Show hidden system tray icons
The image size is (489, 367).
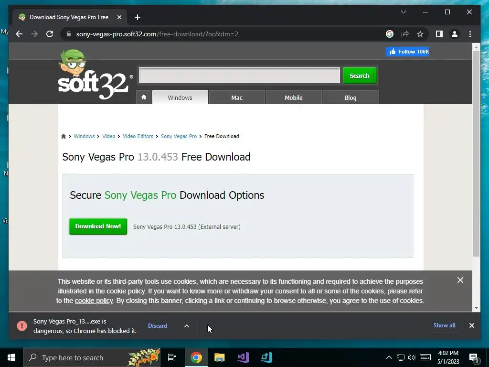click(x=389, y=357)
